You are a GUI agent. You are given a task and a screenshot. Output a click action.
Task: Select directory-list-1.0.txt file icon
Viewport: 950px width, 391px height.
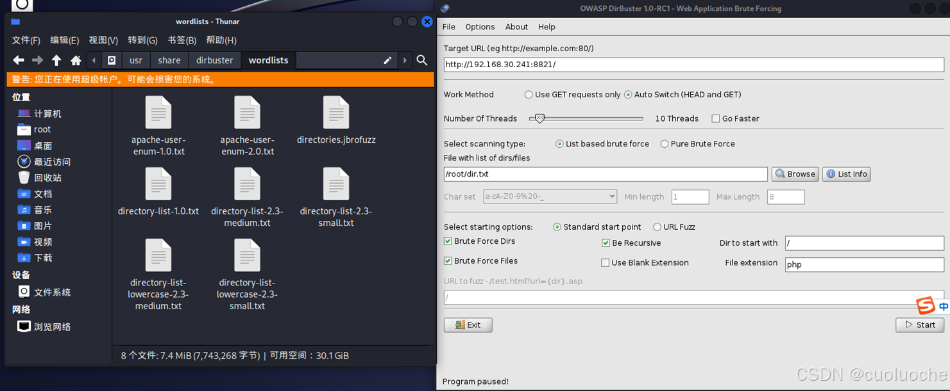click(158, 184)
